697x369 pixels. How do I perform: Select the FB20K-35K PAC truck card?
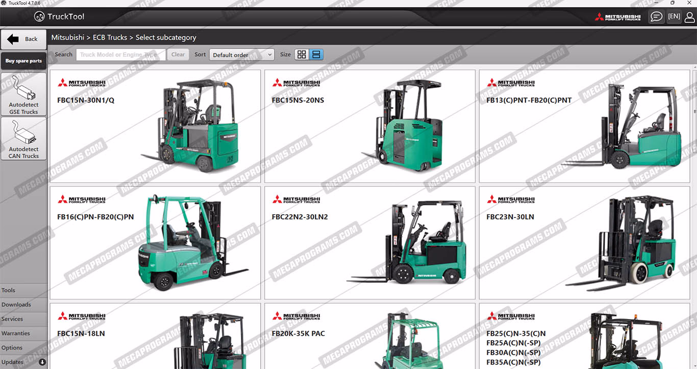tap(370, 336)
